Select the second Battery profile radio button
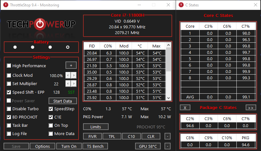 click(33, 47)
